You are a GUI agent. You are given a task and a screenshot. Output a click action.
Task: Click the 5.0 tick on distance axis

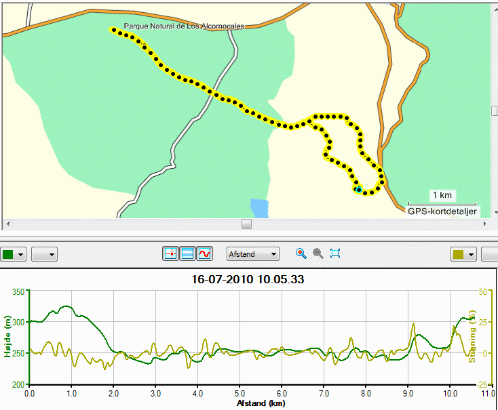click(240, 394)
